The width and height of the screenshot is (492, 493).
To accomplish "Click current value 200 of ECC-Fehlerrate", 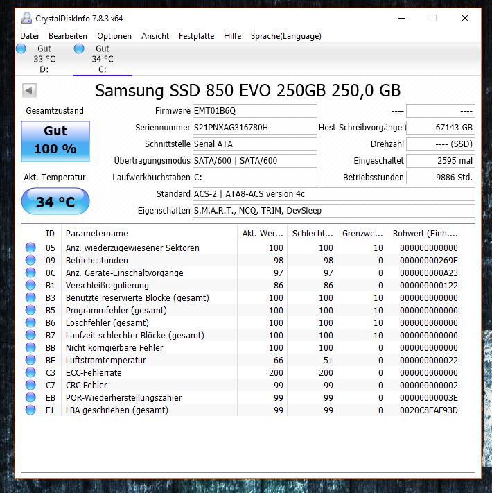I will tap(276, 373).
